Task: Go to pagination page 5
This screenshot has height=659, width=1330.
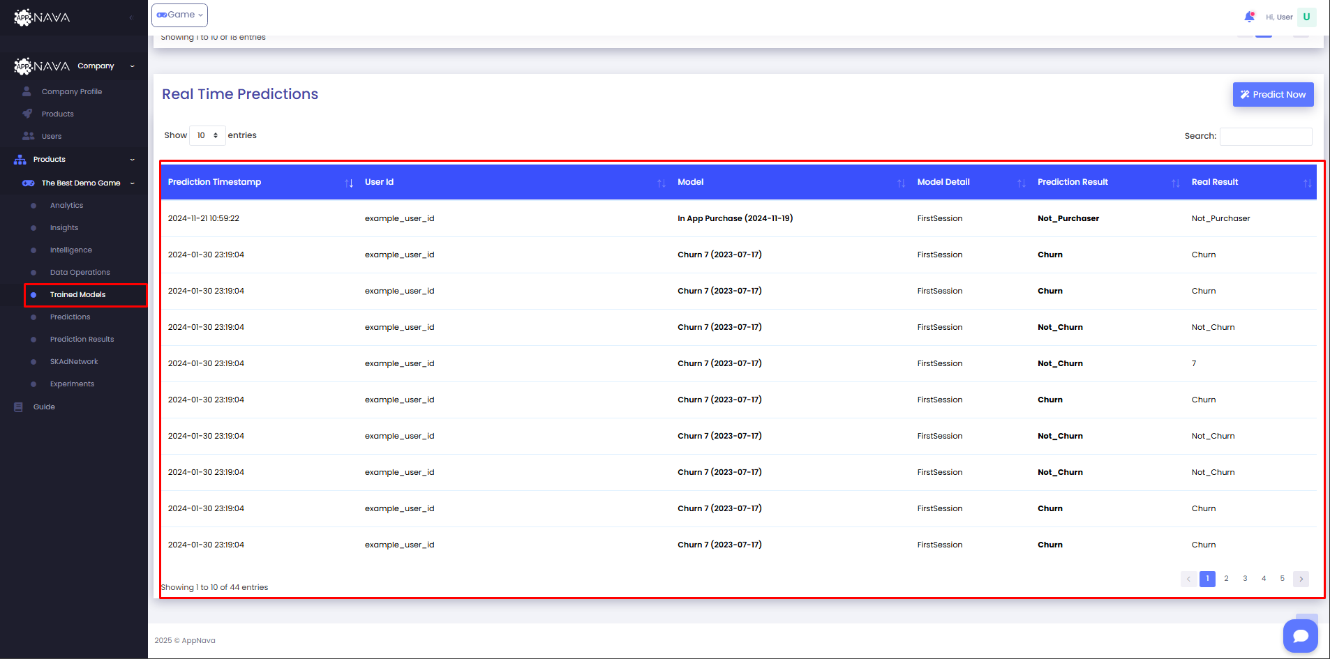Action: pos(1282,579)
